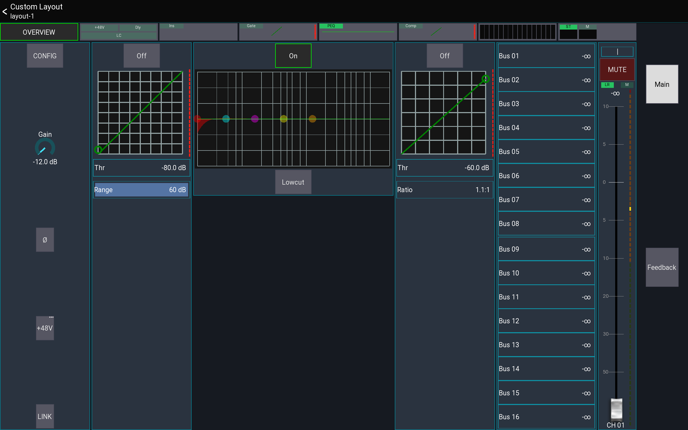Select the gate Thr -80.0 dB field
This screenshot has width=688, height=430.
[x=141, y=168]
